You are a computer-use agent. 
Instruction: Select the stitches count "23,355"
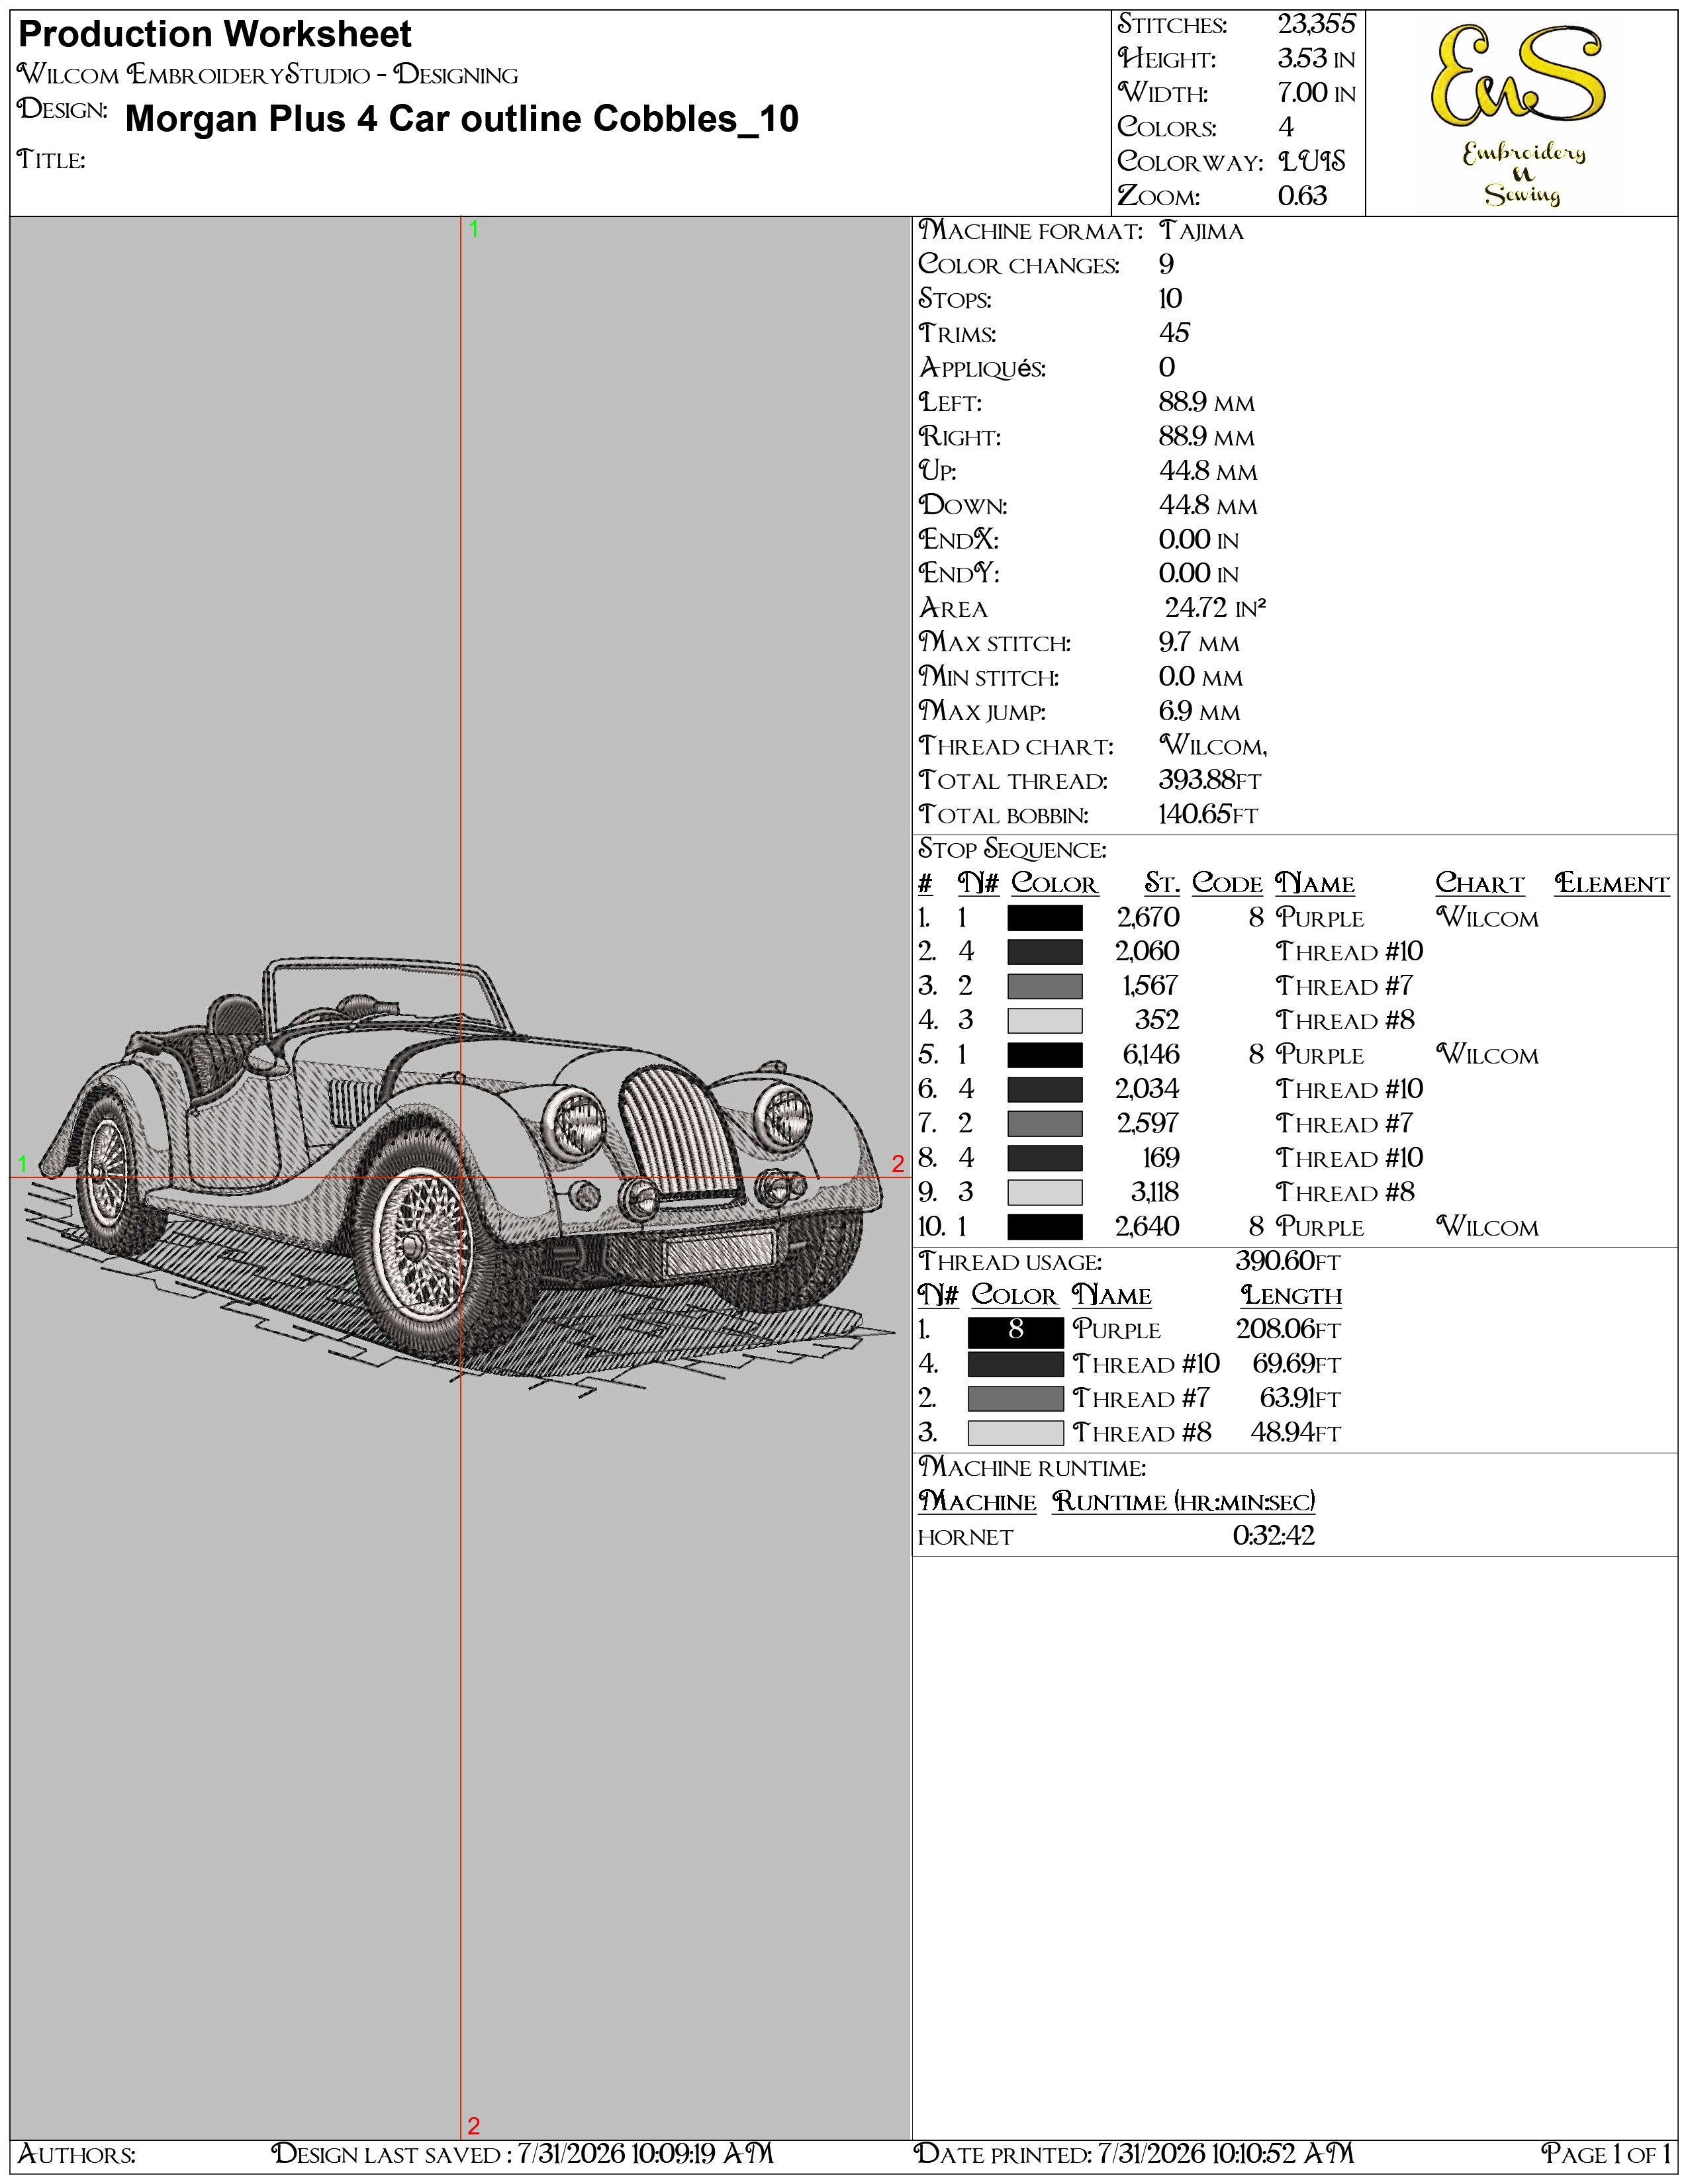tap(1316, 24)
